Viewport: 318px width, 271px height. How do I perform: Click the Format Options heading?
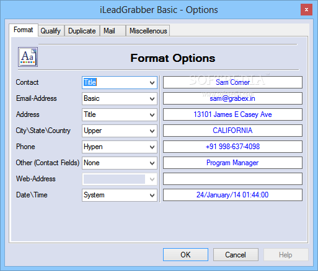point(173,58)
